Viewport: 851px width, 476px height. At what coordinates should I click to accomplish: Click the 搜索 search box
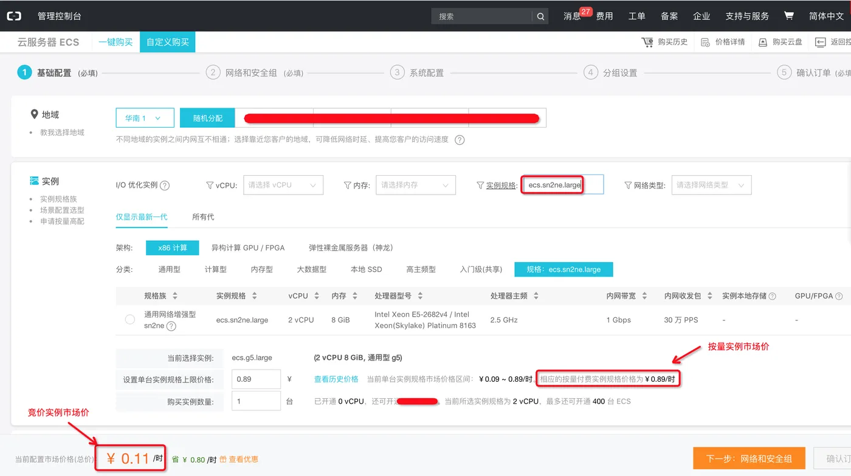pyautogui.click(x=482, y=16)
